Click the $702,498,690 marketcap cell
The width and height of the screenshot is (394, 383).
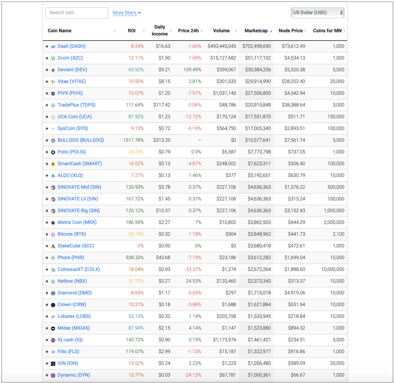[x=257, y=46]
